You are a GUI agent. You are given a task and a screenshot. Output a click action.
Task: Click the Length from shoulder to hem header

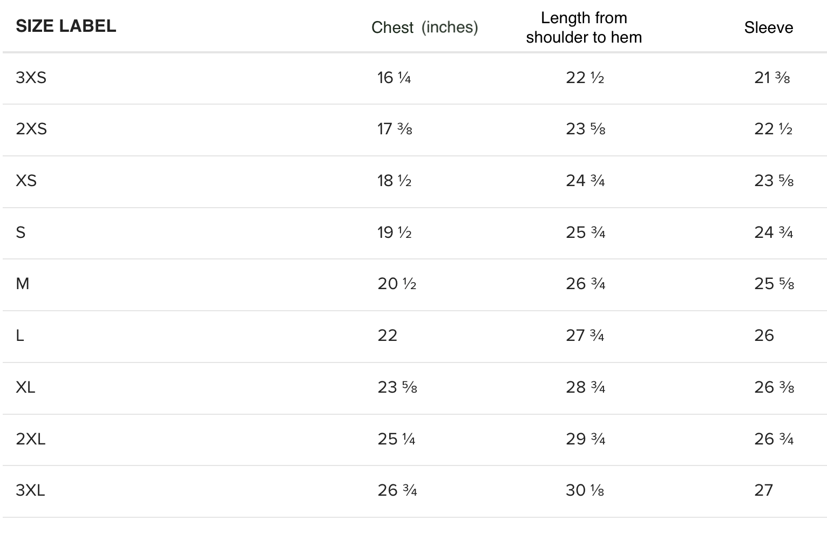click(x=584, y=28)
